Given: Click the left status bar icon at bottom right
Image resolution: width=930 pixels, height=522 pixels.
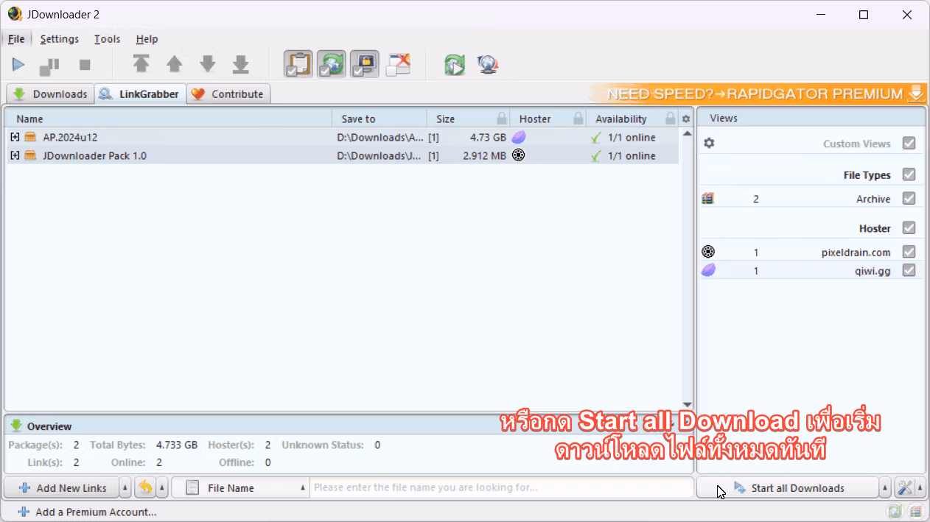Looking at the screenshot, I should click(895, 511).
